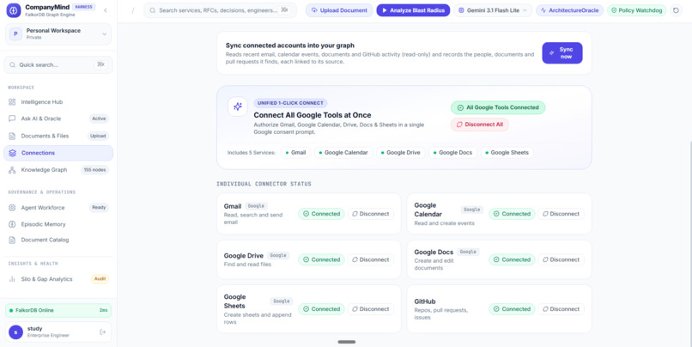Disconnect the Google Sheets connector
Image resolution: width=692 pixels, height=347 pixels.
pyautogui.click(x=371, y=309)
